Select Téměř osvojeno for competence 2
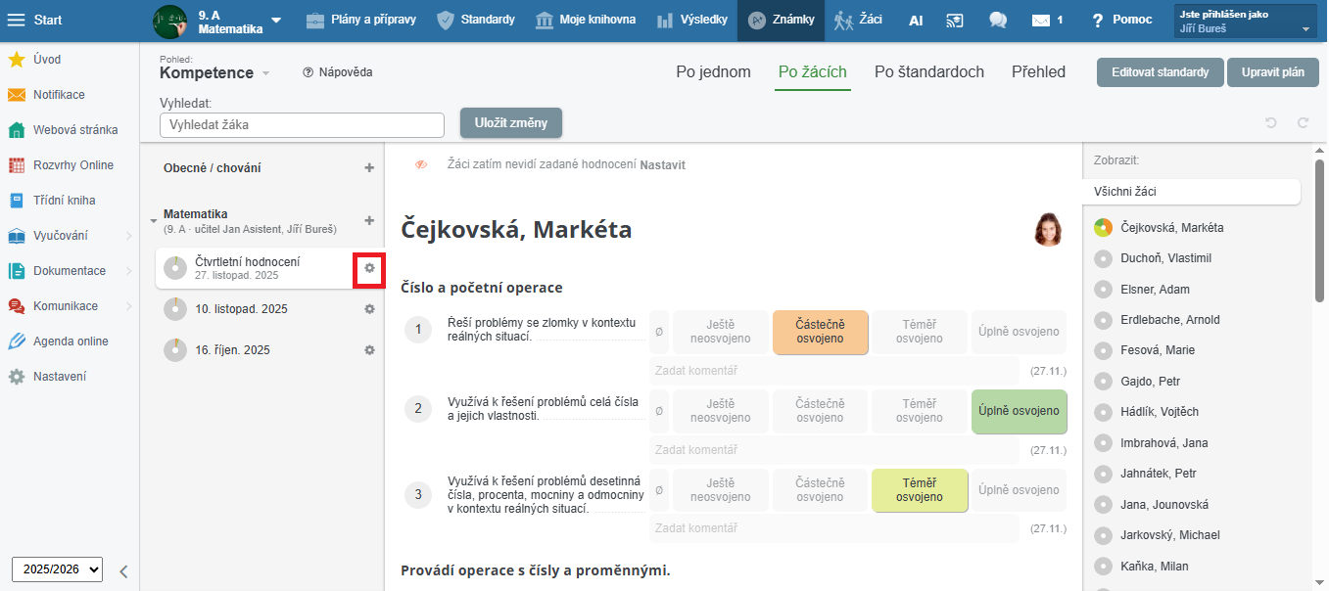This screenshot has height=591, width=1329. coord(919,411)
